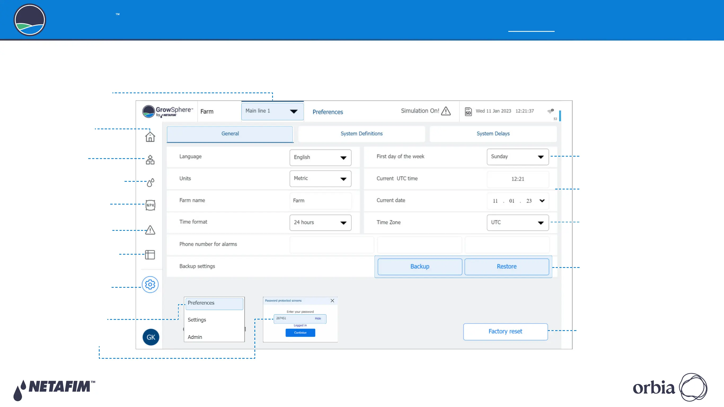The width and height of the screenshot is (724, 407).
Task: Switch to the System Delays tab
Action: click(x=493, y=134)
